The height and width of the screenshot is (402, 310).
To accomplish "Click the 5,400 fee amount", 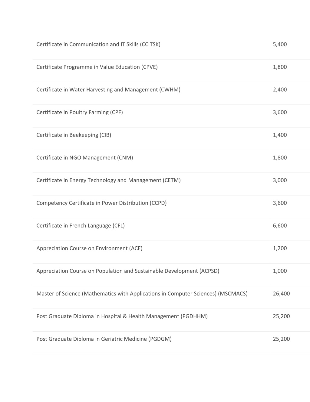I will point(280,44).
